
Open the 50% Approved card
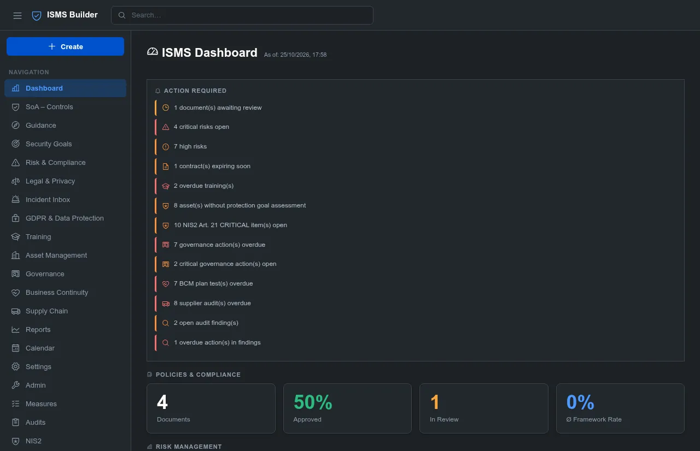click(347, 408)
